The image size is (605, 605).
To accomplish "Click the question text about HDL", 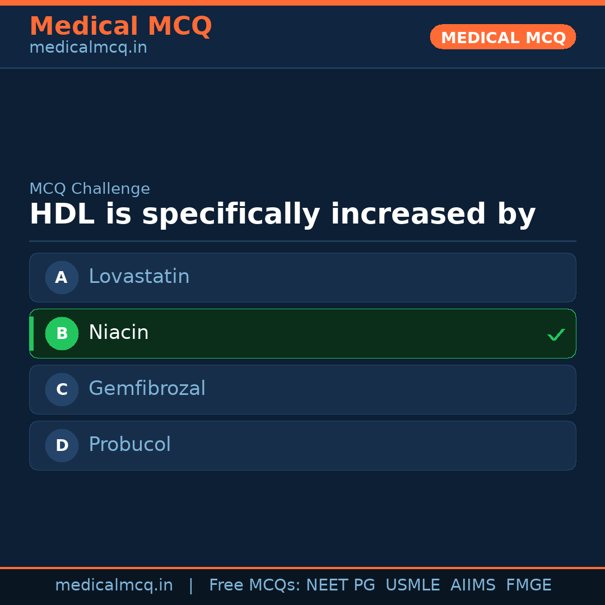I will coord(282,215).
